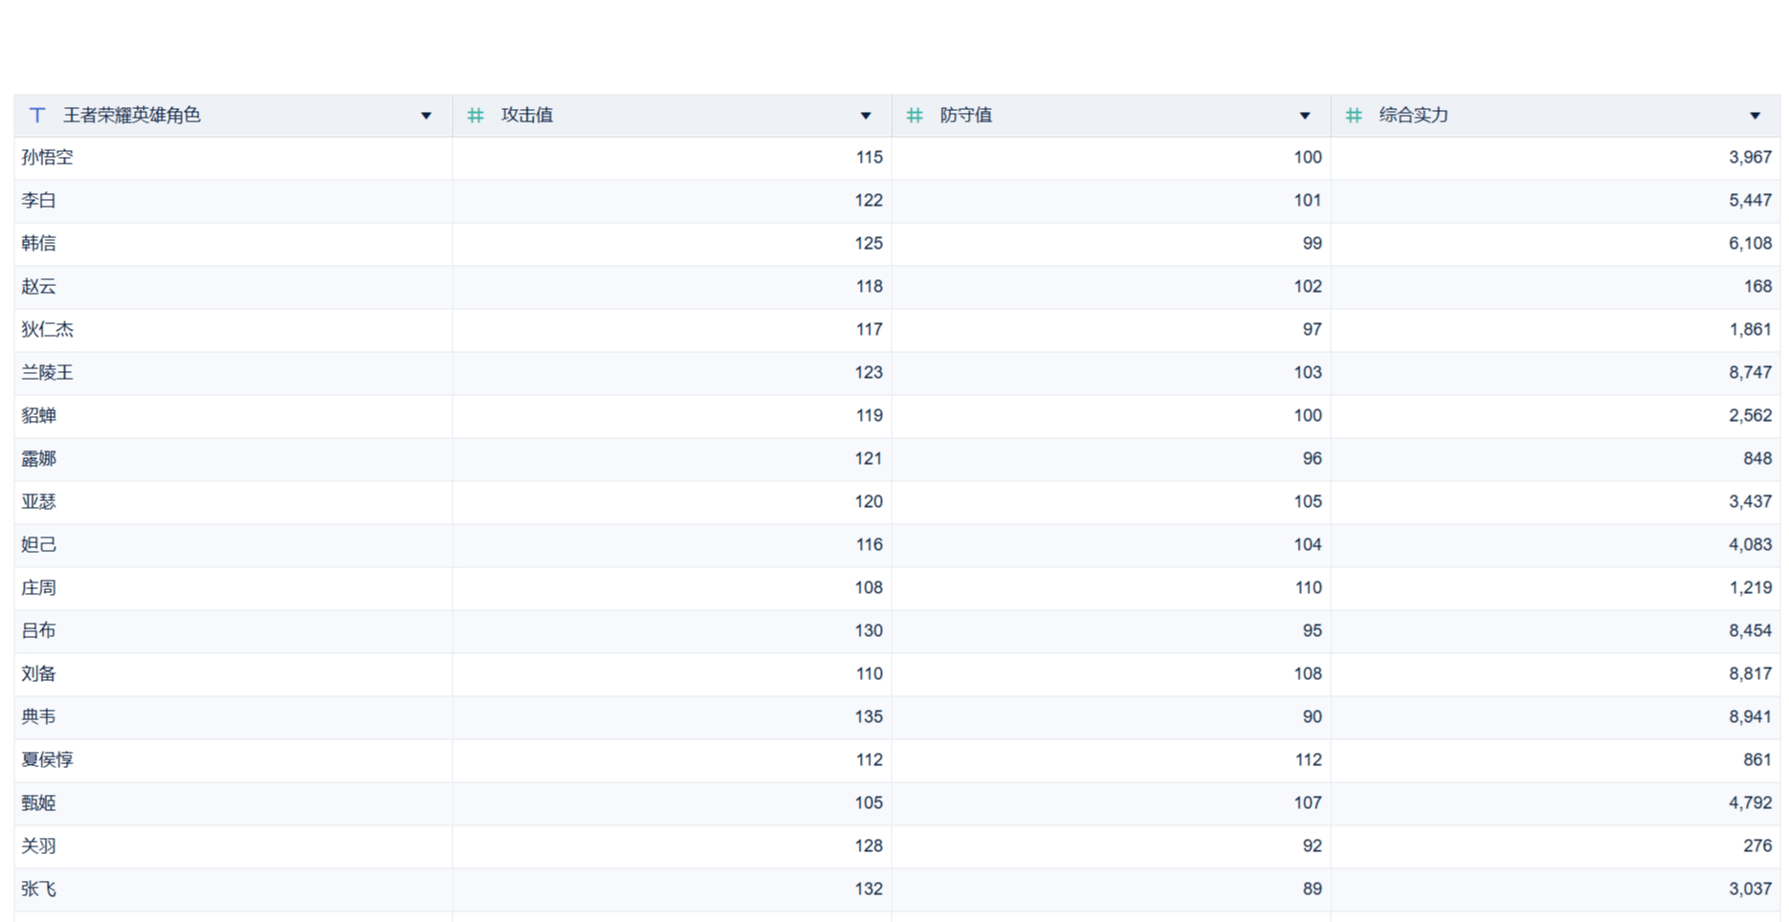Open the 王者荣耀英雄角色 column dropdown arrow
Viewport: 1789px width, 922px height.
point(427,116)
